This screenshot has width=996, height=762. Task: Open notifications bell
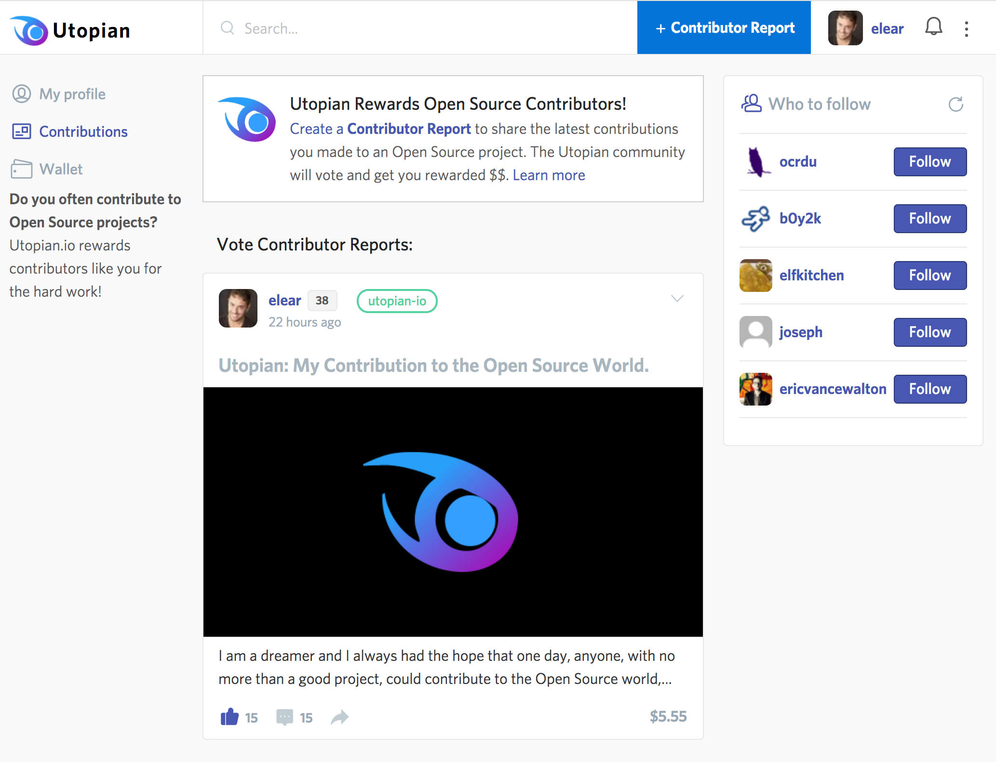click(x=934, y=26)
